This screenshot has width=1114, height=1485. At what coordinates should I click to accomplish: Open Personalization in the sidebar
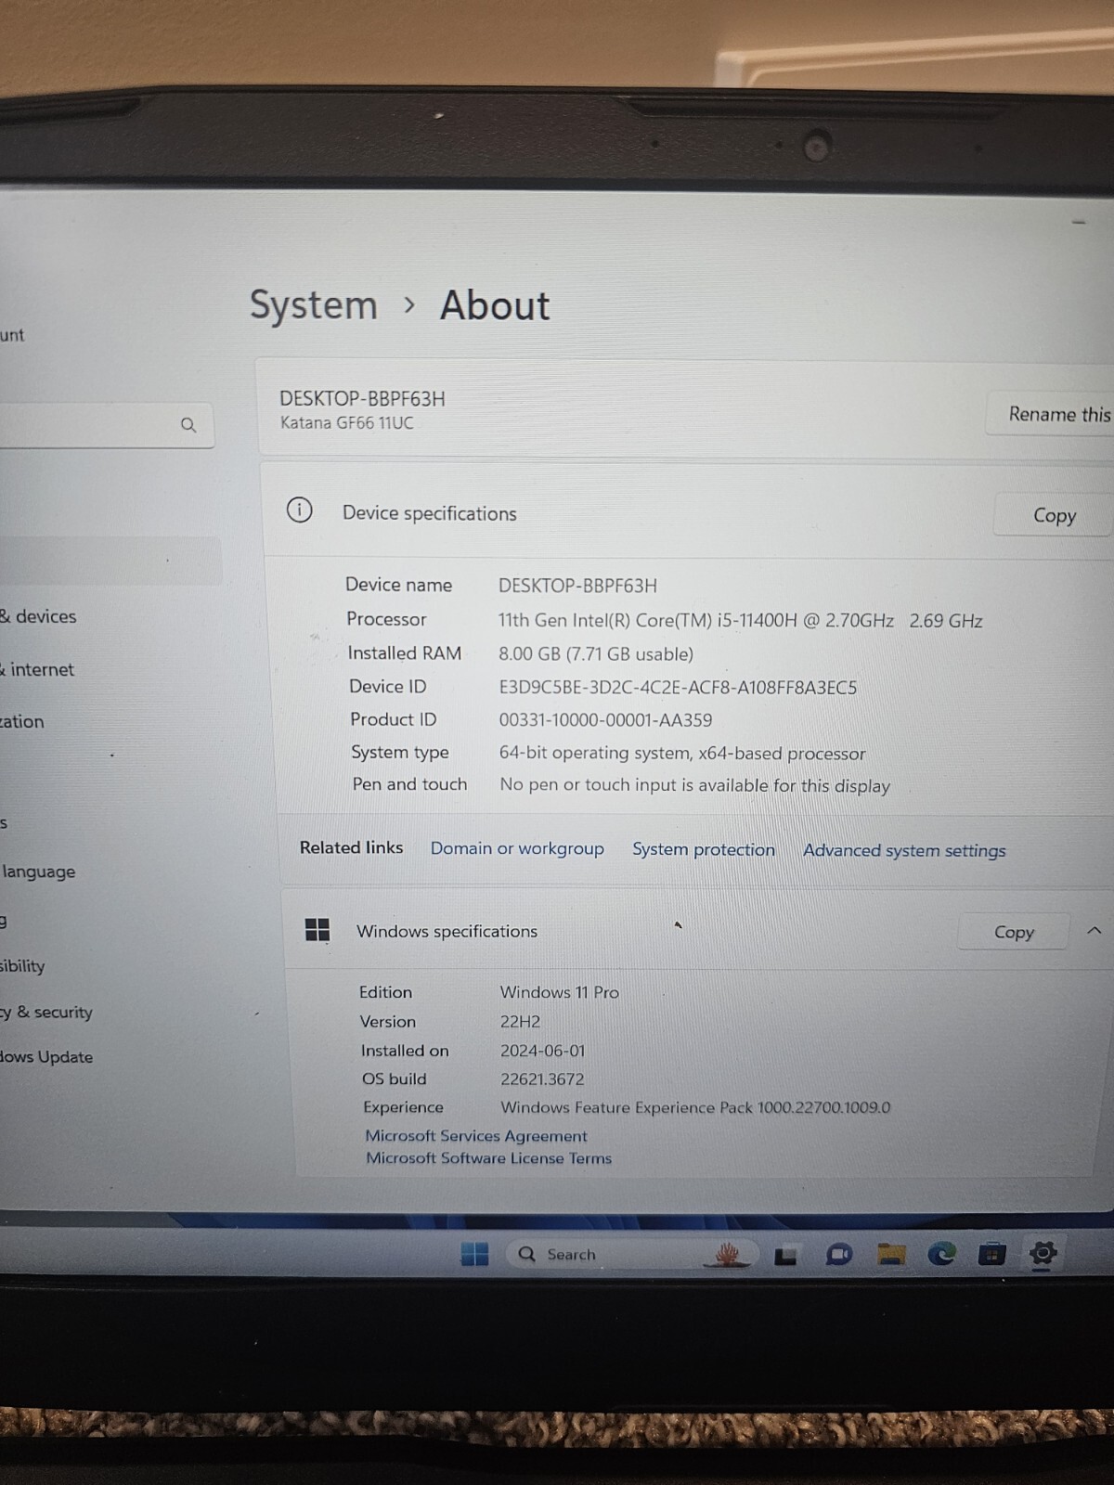click(22, 721)
